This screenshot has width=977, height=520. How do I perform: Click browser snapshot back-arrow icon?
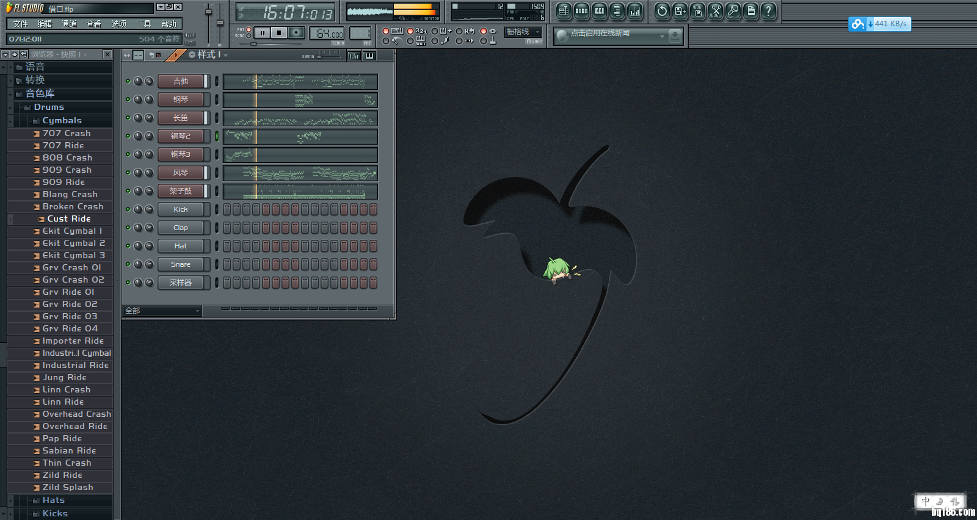point(23,54)
